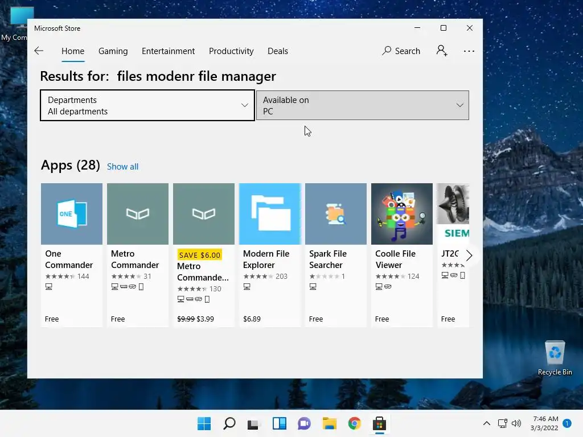
Task: Open taskbar Search magnifier
Action: pyautogui.click(x=229, y=423)
